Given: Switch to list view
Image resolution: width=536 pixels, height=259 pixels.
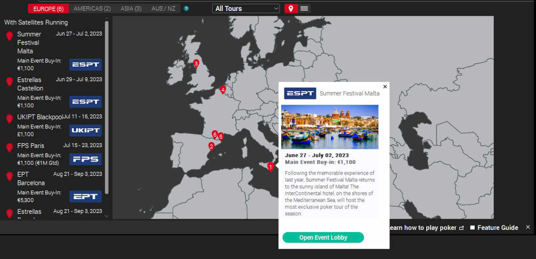Looking at the screenshot, I should [x=304, y=8].
